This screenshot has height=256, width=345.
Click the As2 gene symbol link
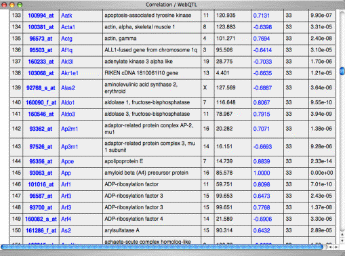click(66, 230)
